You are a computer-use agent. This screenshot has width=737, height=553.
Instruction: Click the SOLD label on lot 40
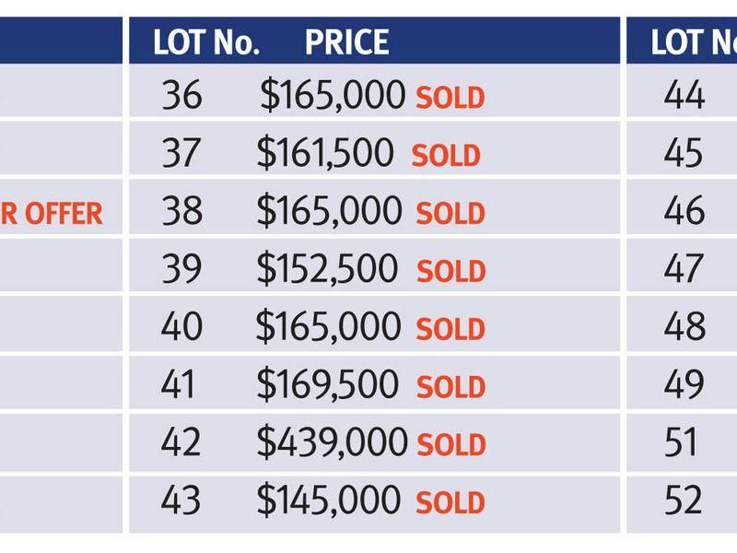[450, 329]
